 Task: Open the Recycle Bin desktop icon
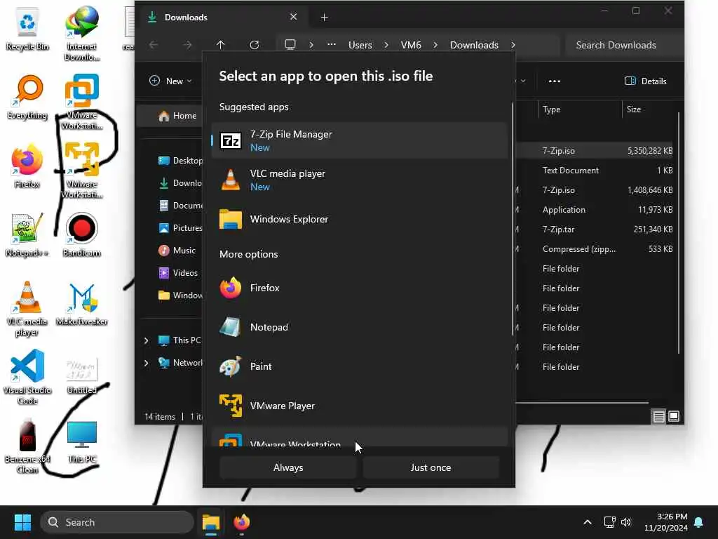(27, 29)
